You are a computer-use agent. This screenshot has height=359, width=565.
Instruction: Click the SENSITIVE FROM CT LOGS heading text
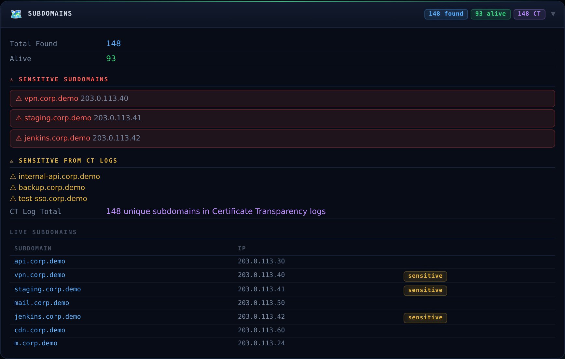[x=68, y=161]
